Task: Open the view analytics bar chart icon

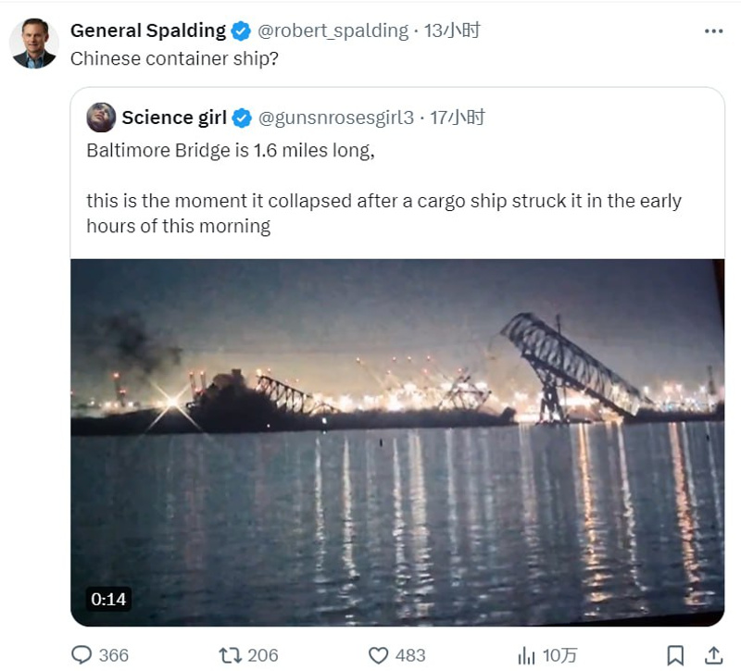Action: pos(526,655)
